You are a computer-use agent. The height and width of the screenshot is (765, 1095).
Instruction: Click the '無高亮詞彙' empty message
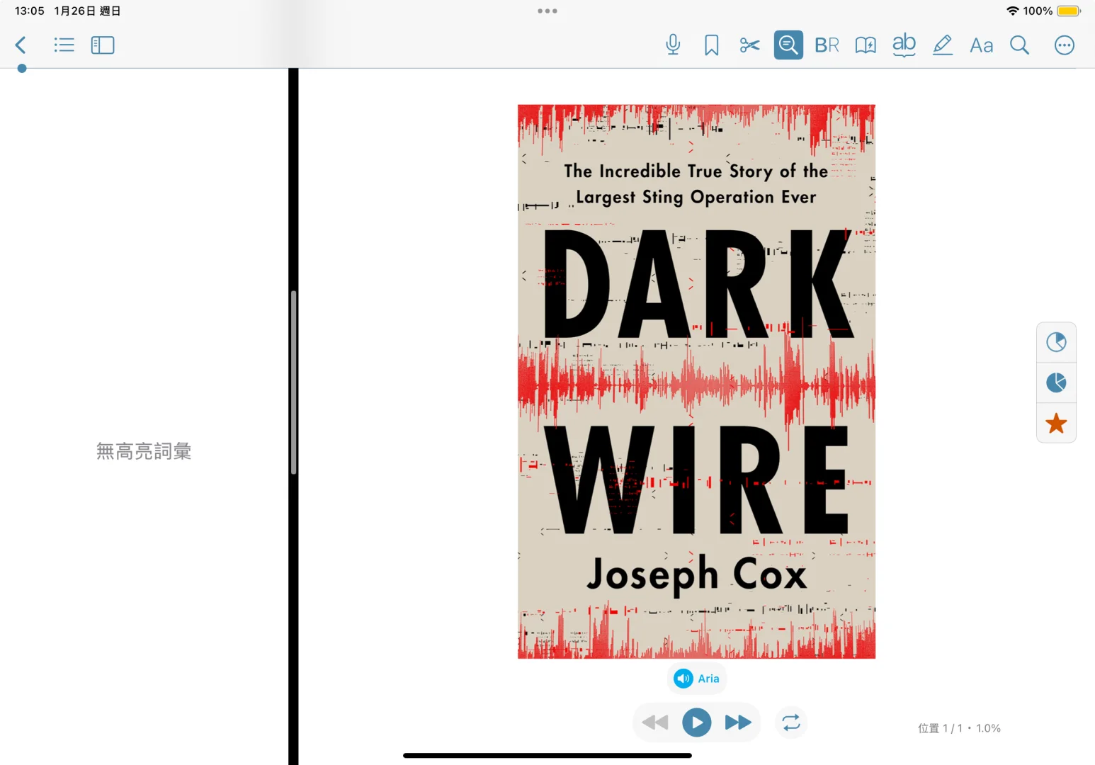click(x=144, y=451)
